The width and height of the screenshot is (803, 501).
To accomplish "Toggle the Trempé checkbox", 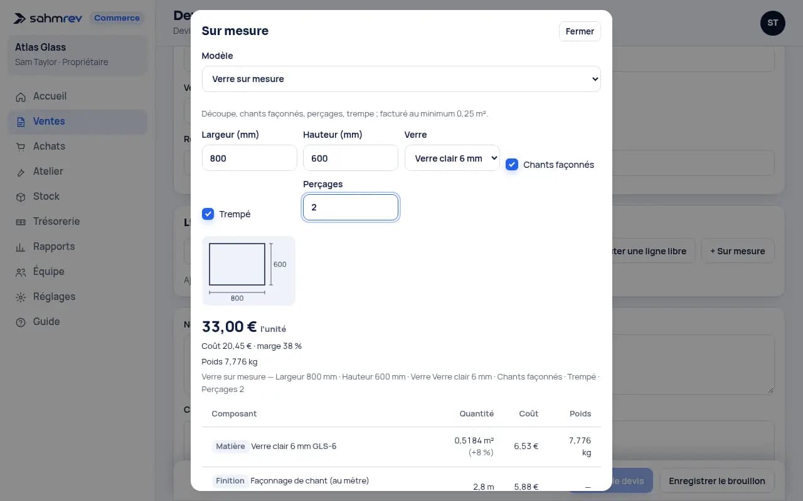I will click(x=208, y=214).
